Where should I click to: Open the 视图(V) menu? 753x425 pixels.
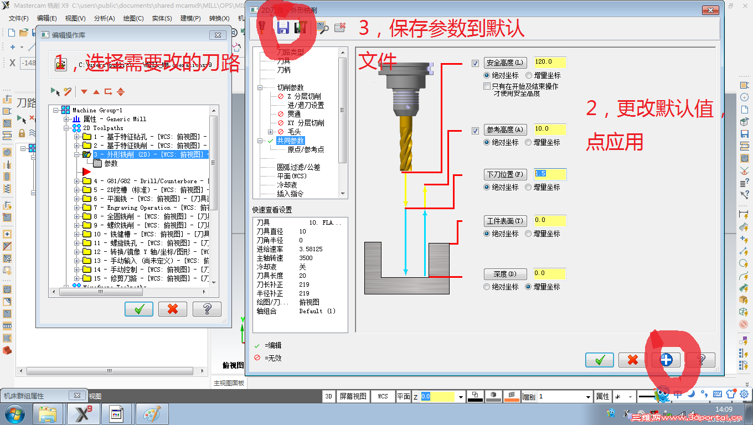click(x=75, y=18)
